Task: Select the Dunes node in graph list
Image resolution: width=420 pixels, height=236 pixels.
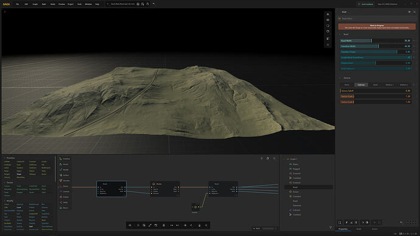Action: 296,192
